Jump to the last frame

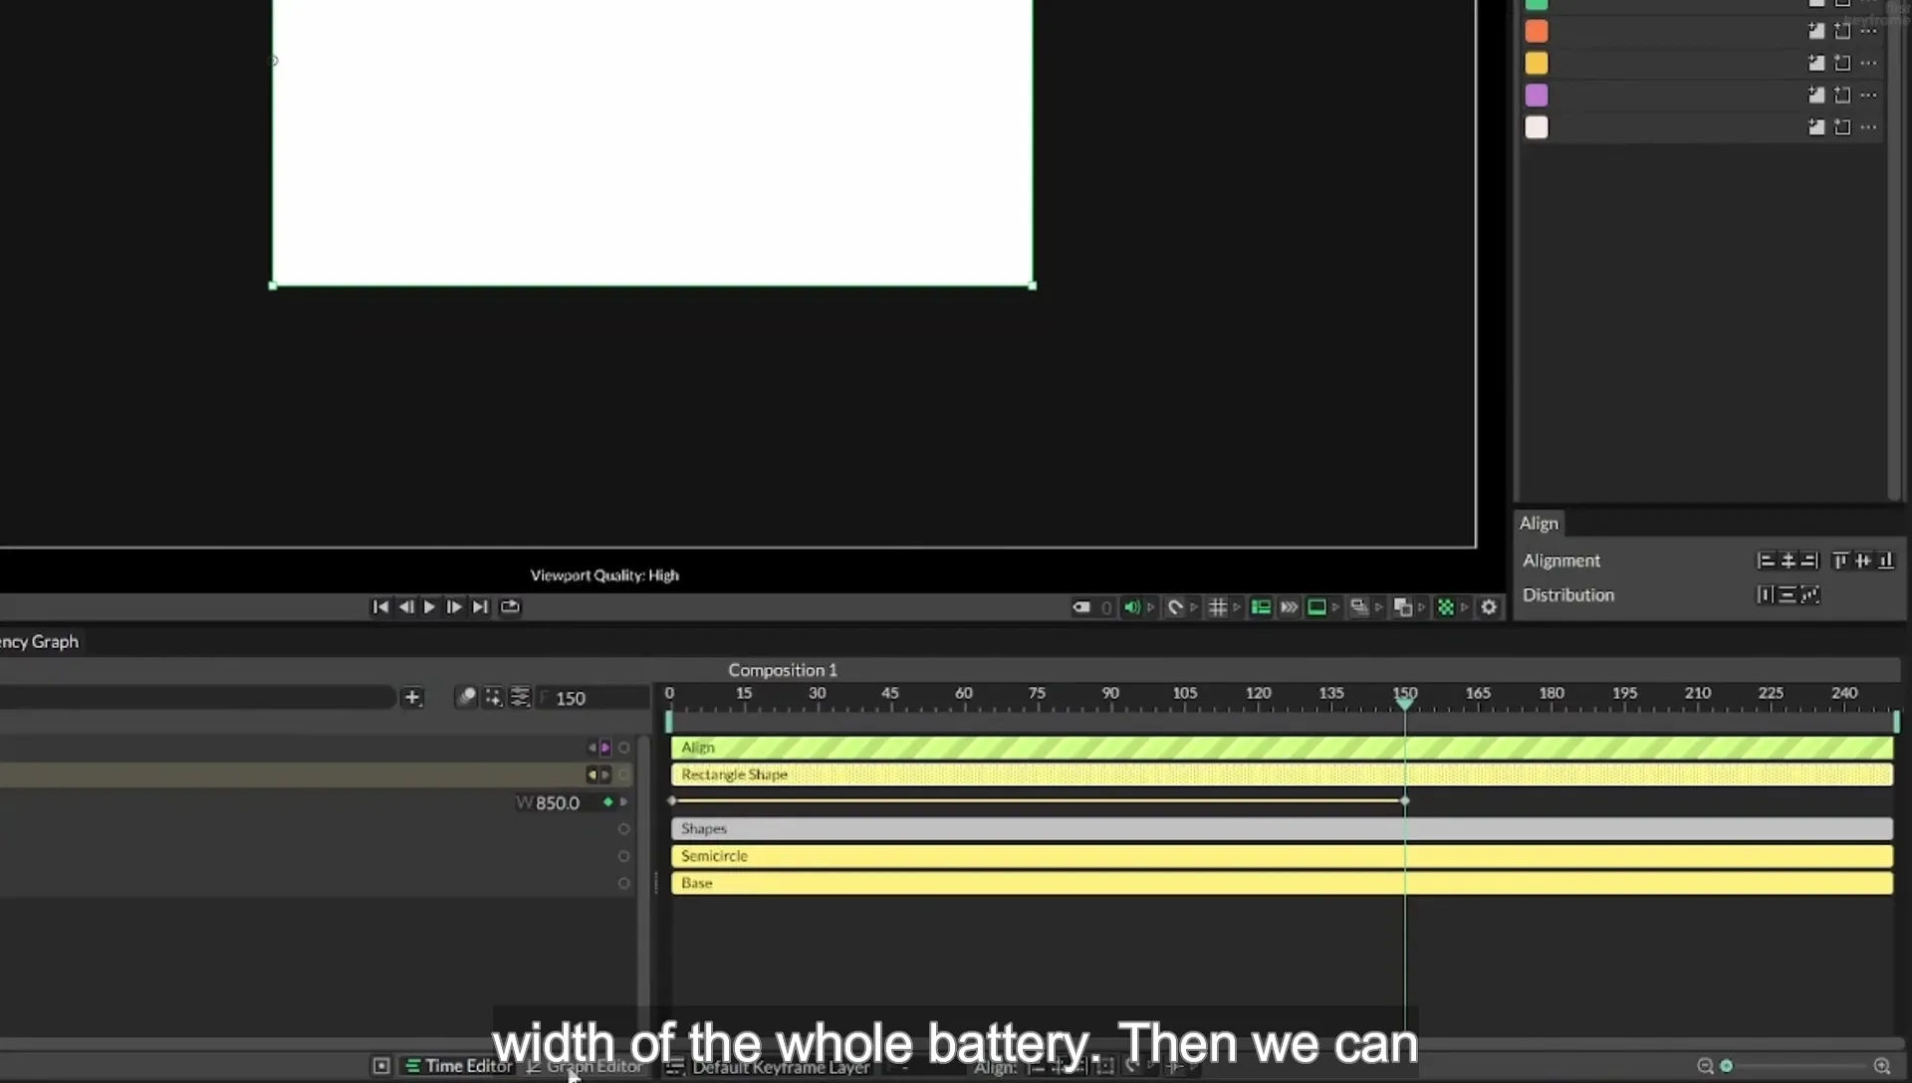(x=480, y=607)
